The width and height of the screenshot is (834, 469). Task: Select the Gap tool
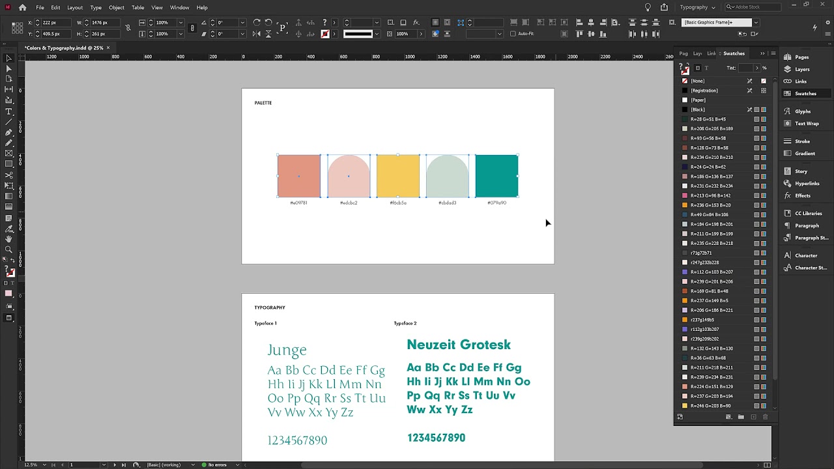tap(8, 89)
